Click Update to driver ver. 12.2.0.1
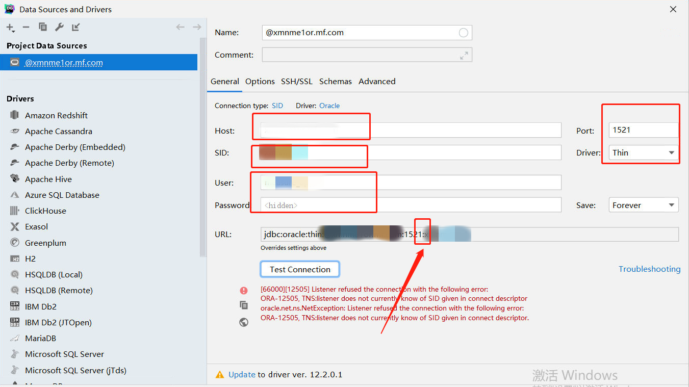 tap(242, 374)
